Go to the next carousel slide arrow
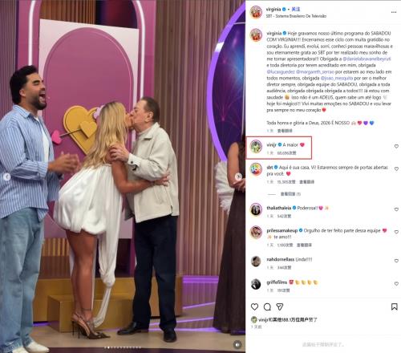The width and height of the screenshot is (401, 353). 238,176
